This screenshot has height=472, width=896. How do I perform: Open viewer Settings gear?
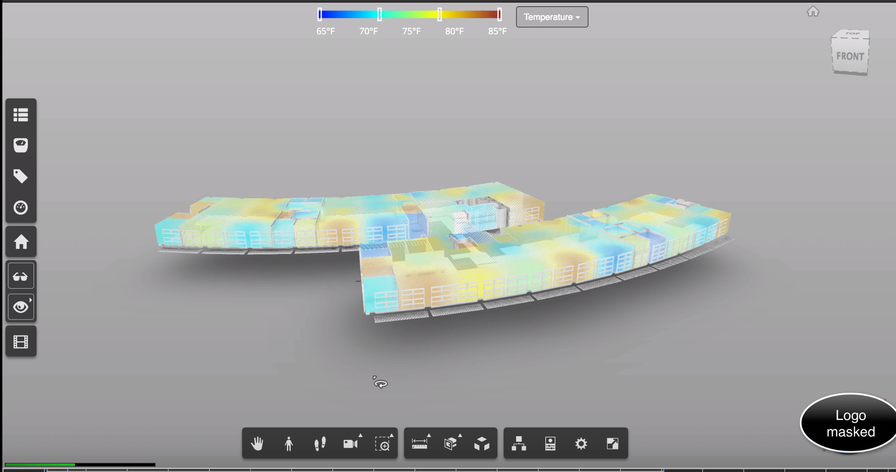point(581,444)
